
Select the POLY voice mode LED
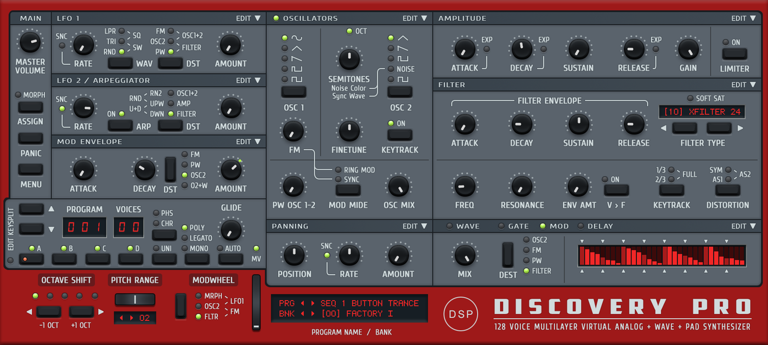184,228
